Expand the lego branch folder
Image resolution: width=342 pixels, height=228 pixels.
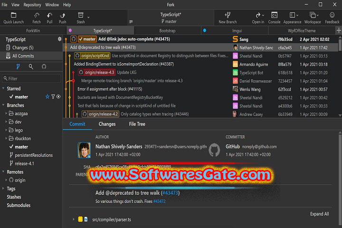pyautogui.click(x=6, y=130)
